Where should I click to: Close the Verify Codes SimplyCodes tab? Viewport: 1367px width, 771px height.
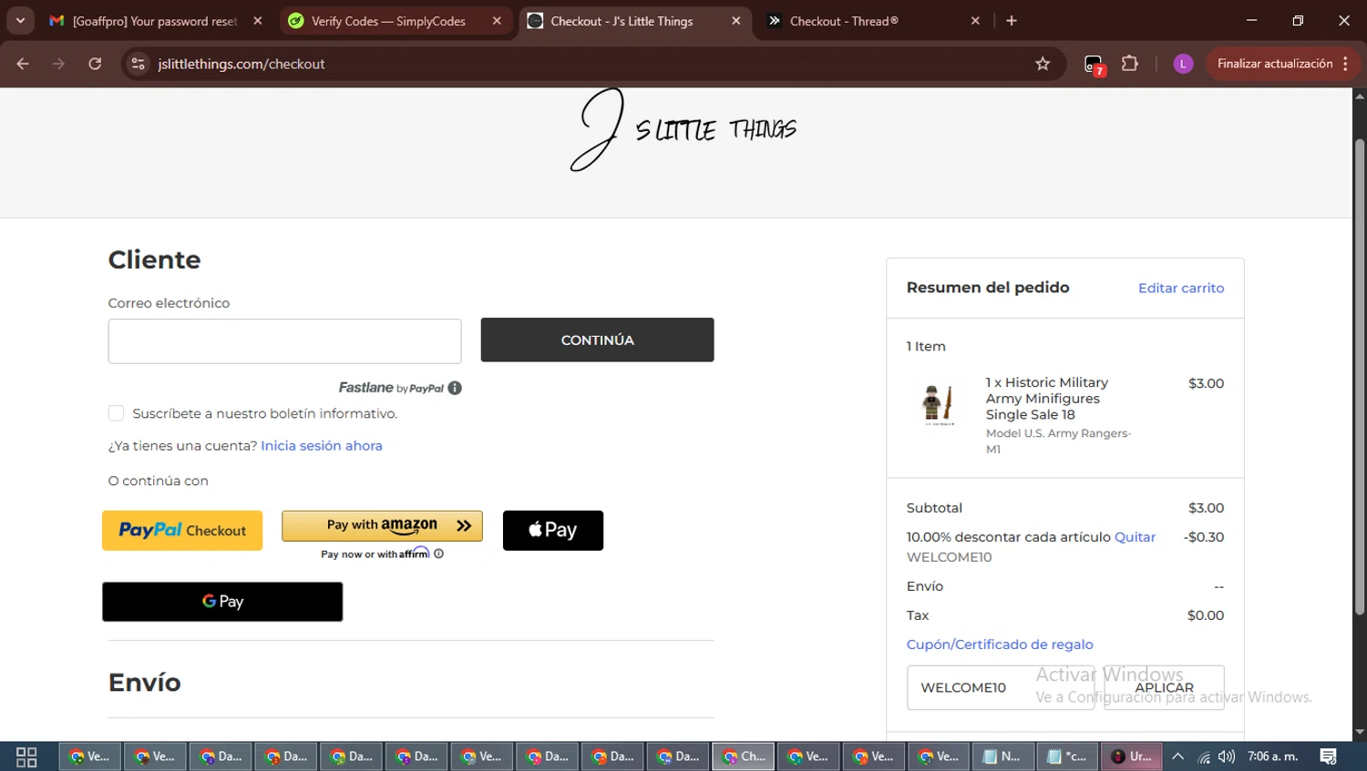(497, 21)
